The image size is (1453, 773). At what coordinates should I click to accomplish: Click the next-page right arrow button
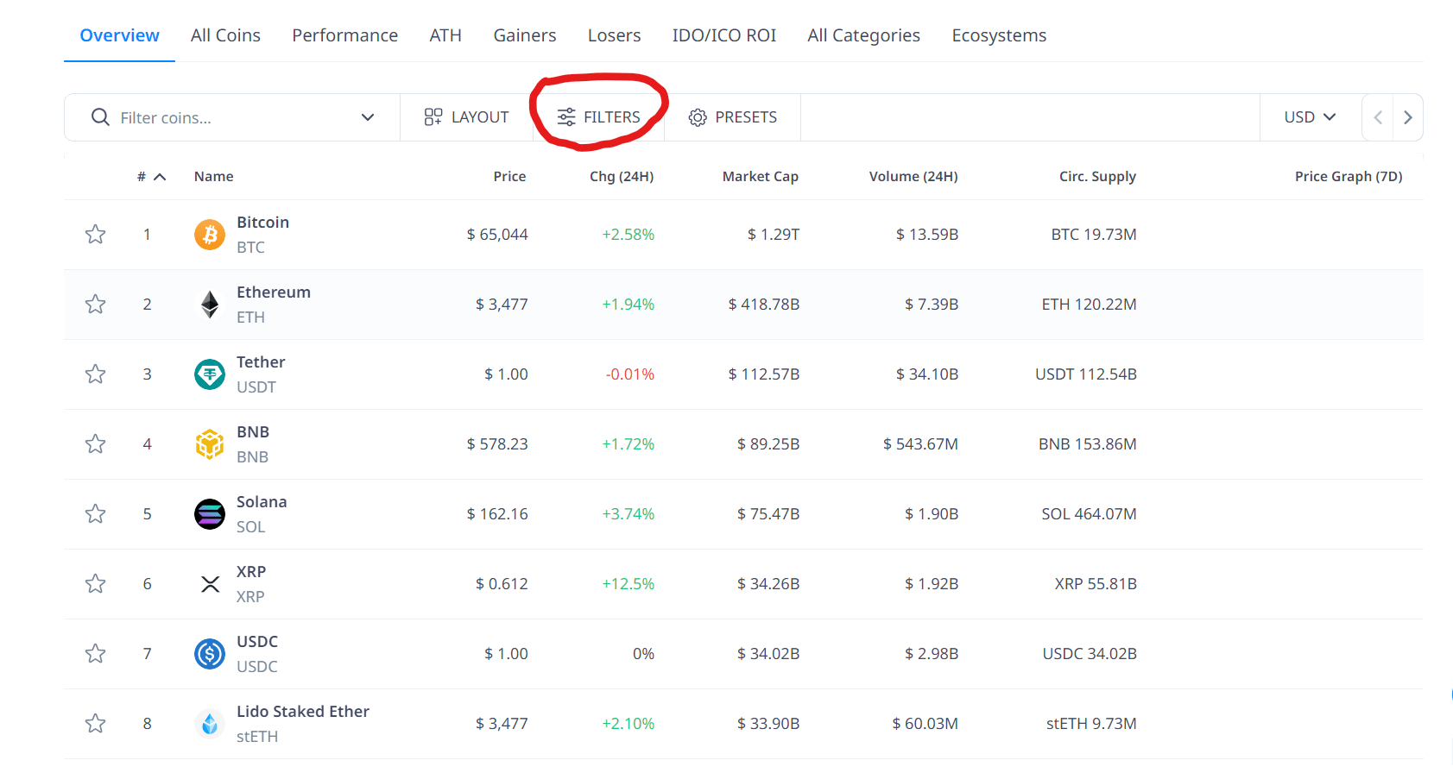pyautogui.click(x=1407, y=117)
